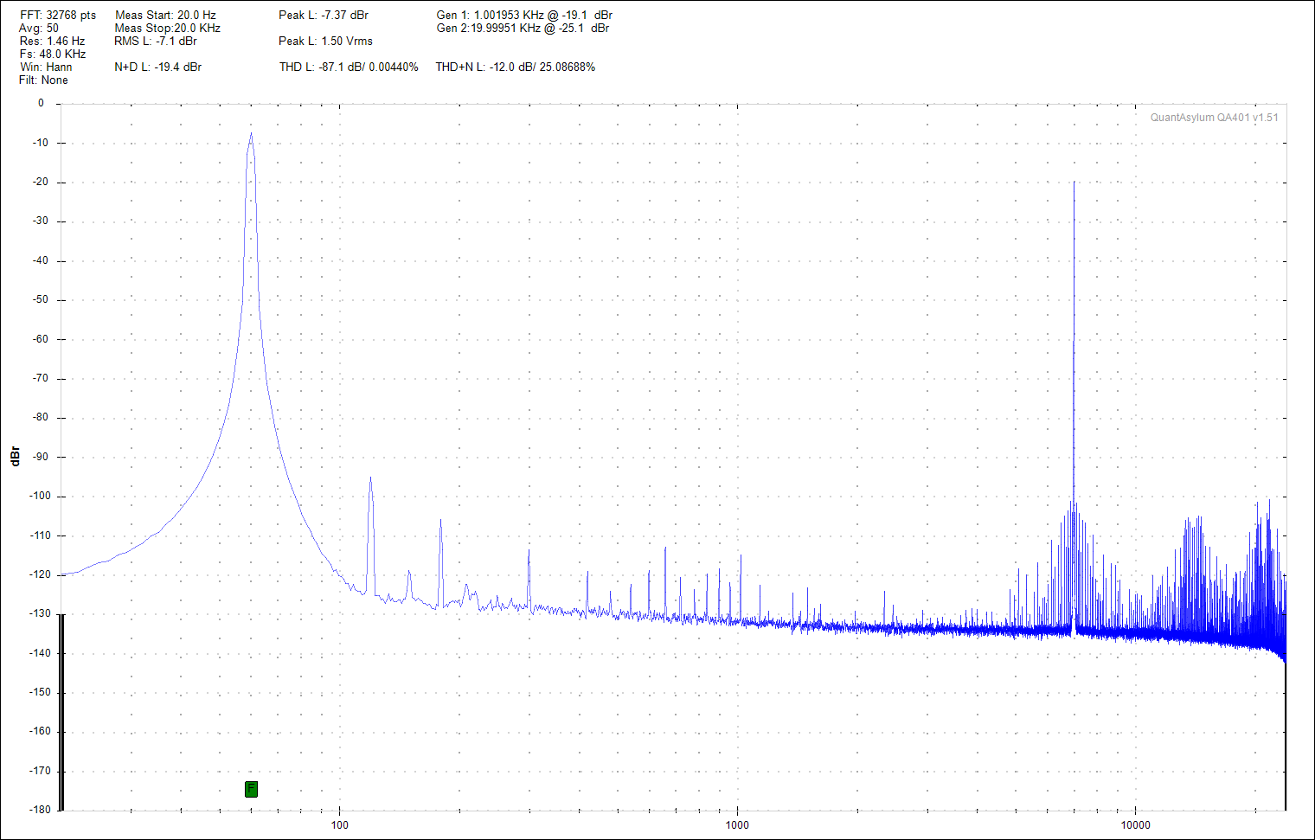Select the Gen 2:19.99951 KHz line
Viewport: 1315px width, 840px height.
[x=523, y=29]
